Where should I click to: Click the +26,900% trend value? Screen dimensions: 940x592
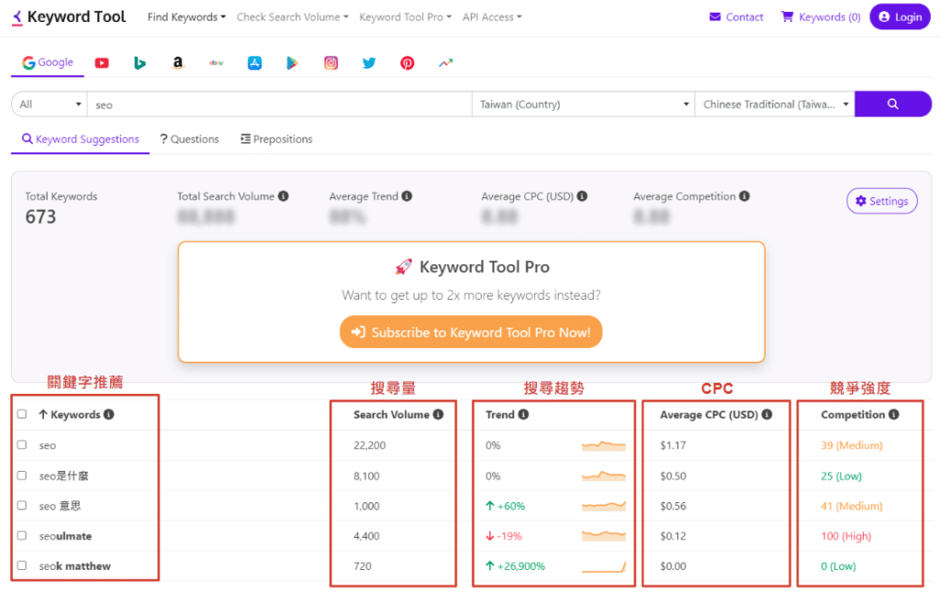[515, 566]
